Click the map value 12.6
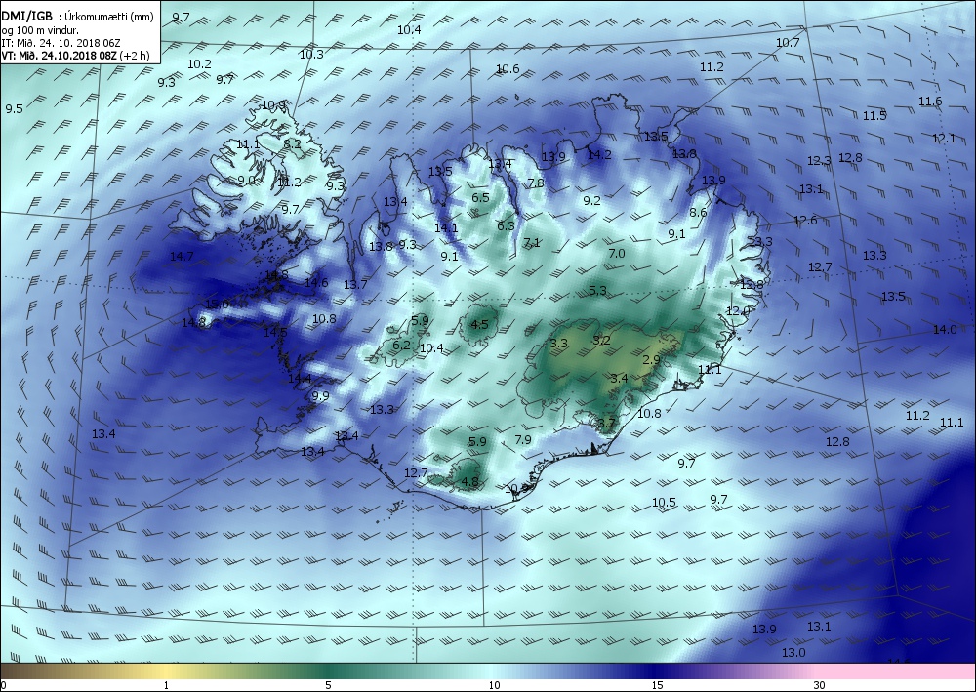This screenshot has width=976, height=692. click(805, 221)
